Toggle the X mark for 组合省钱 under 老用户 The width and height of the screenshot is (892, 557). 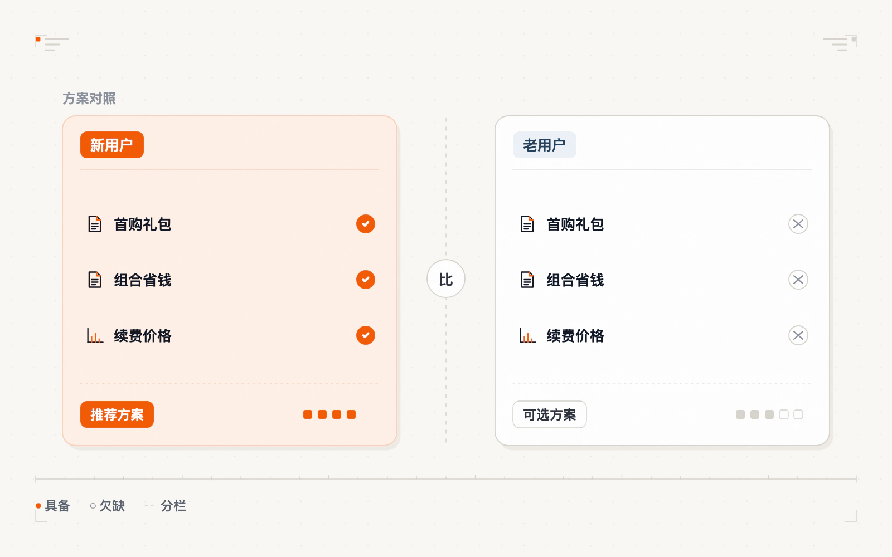798,280
